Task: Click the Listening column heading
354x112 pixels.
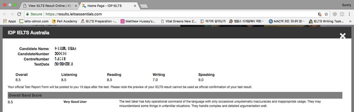Action: (x=69, y=75)
